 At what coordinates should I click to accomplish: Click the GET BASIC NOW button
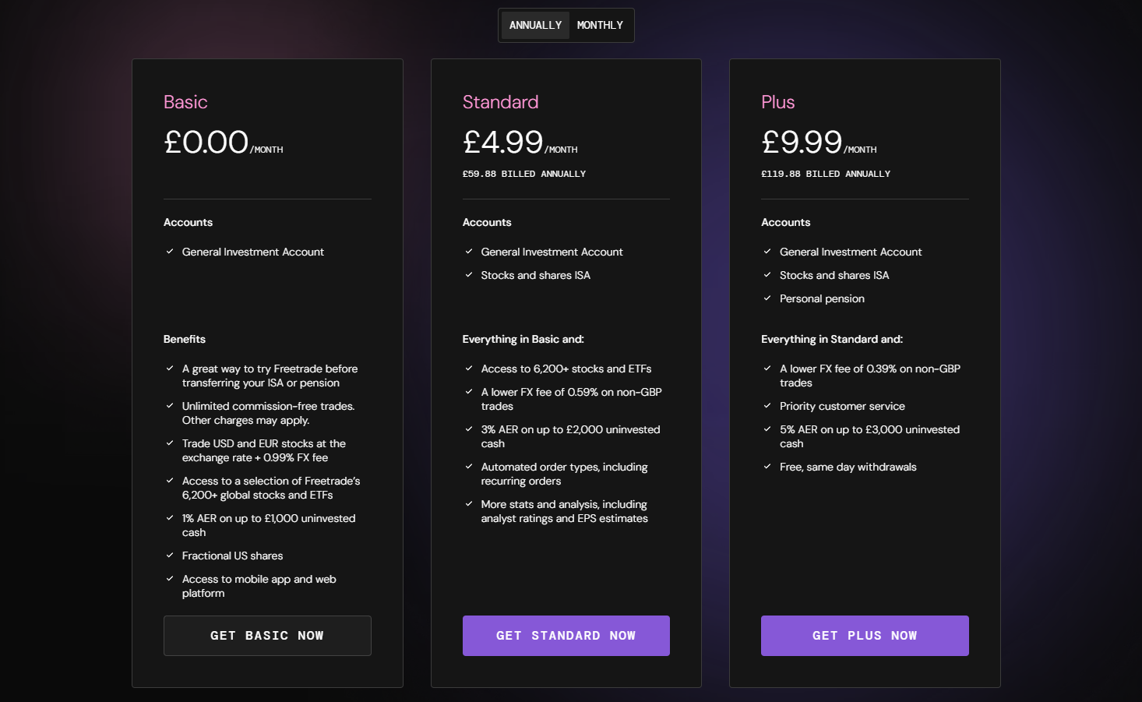(x=267, y=635)
